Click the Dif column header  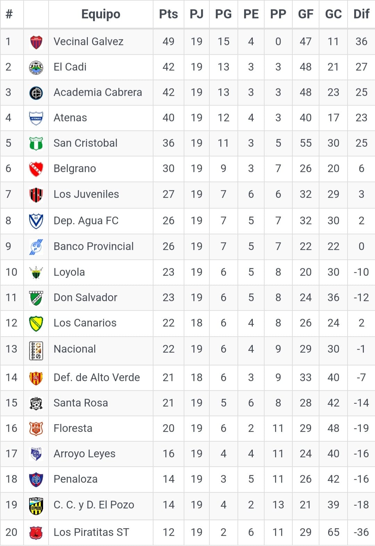pyautogui.click(x=361, y=14)
